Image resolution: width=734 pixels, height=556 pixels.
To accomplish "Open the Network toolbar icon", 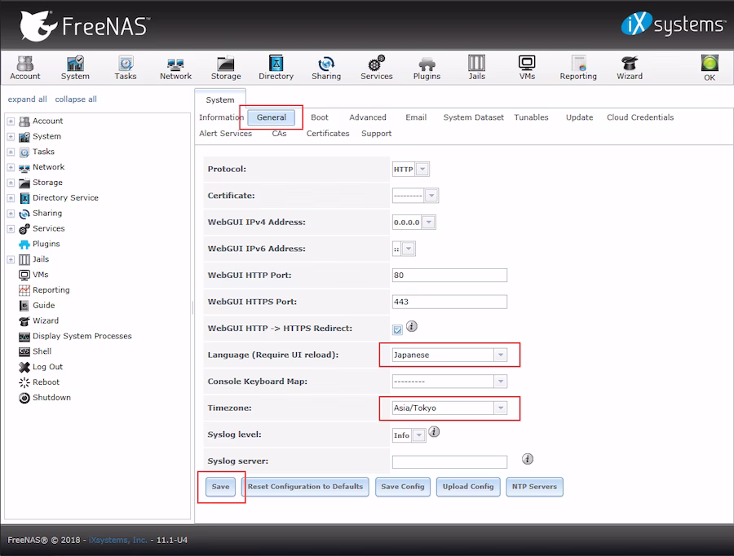I will (175, 68).
